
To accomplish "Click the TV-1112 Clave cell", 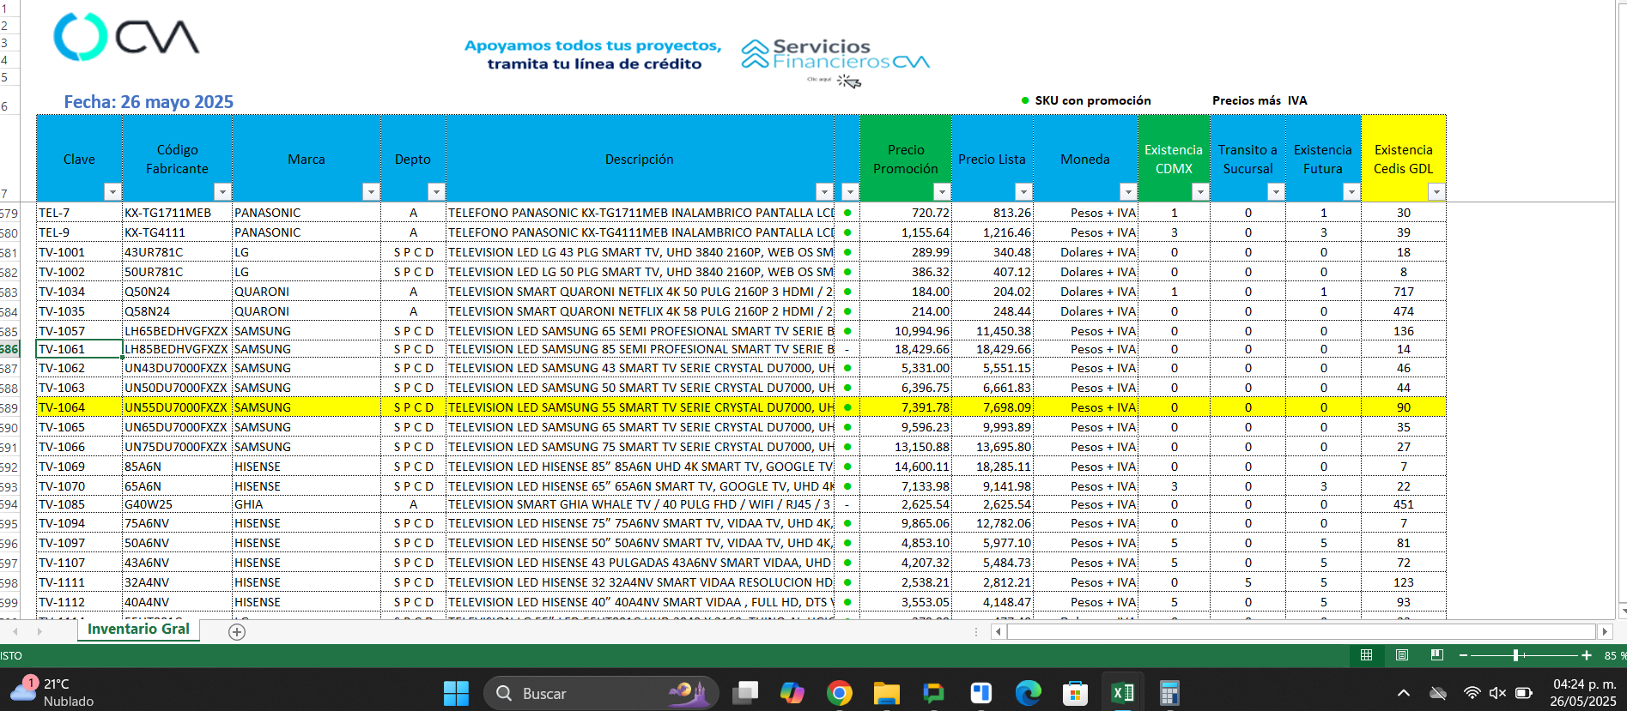I will 79,602.
